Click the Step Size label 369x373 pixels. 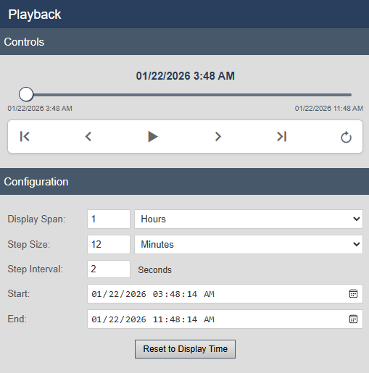pos(29,244)
